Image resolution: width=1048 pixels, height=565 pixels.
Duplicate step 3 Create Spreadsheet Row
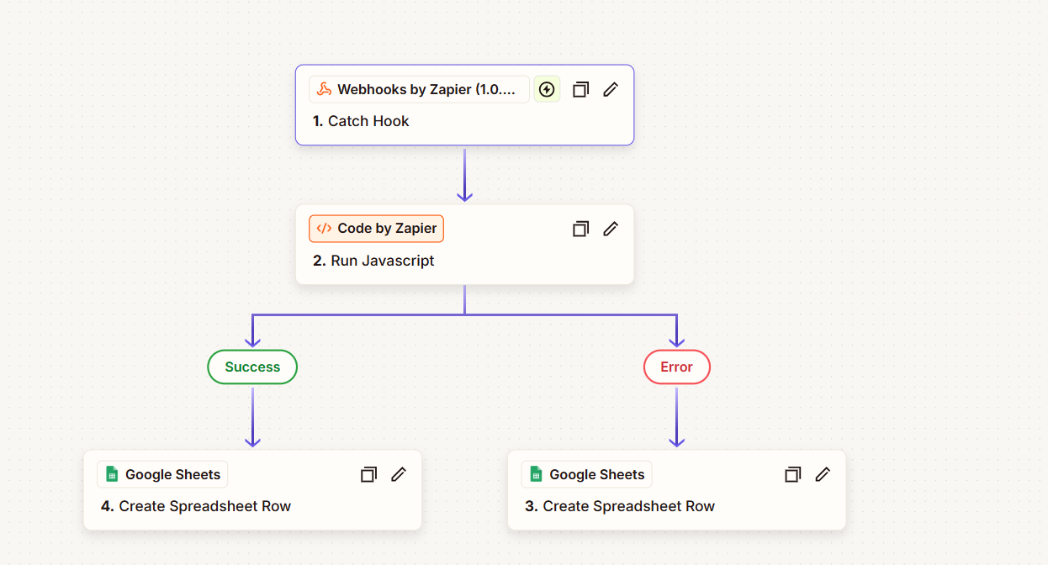tap(792, 474)
